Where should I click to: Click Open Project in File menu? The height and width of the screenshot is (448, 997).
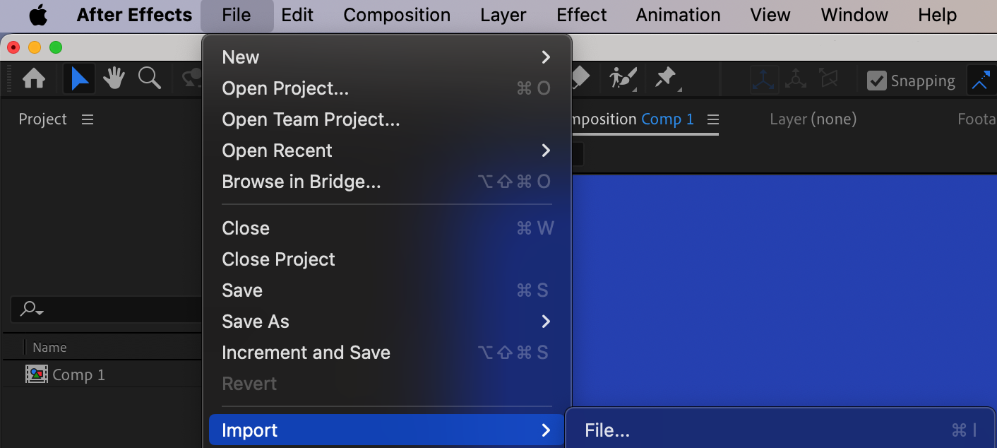coord(285,88)
